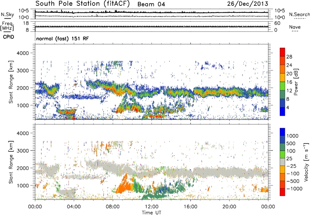Click the 'N.Sky' legend label
Image resolution: width=310 pixels, height=215 pixels.
[x=7, y=14]
